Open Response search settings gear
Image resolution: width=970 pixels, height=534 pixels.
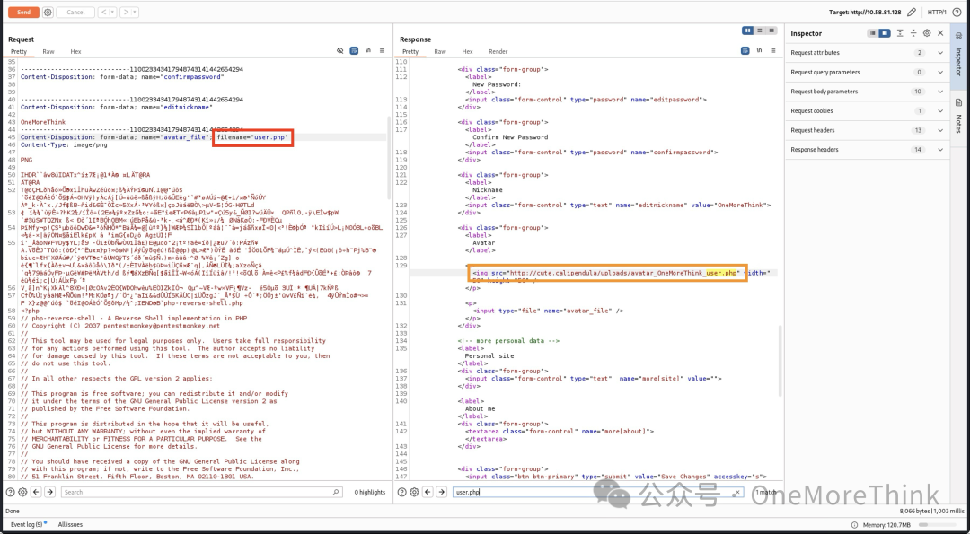tap(414, 492)
